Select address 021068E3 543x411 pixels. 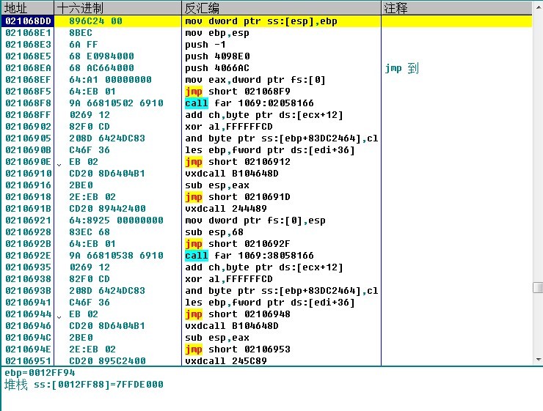tap(28, 45)
